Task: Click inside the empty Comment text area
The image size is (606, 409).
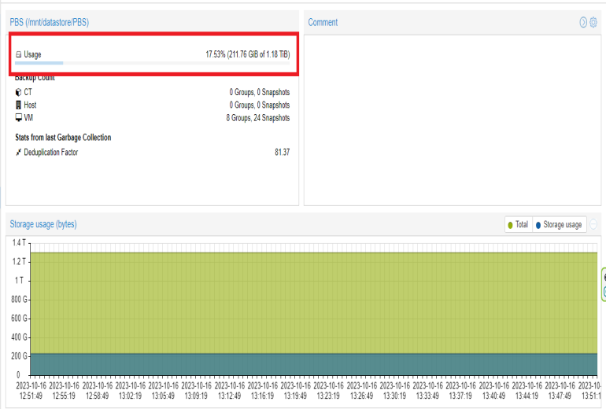Action: pyautogui.click(x=452, y=118)
